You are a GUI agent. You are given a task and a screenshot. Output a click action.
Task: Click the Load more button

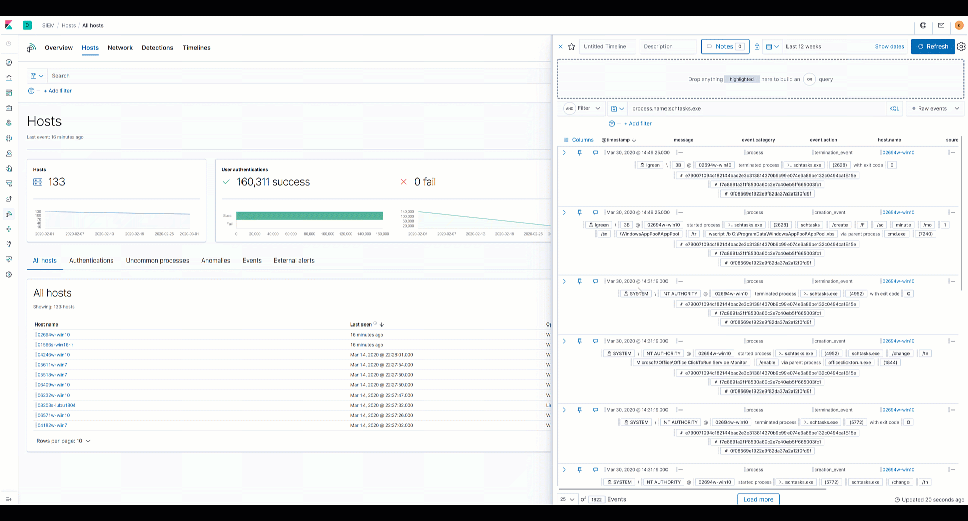point(758,499)
